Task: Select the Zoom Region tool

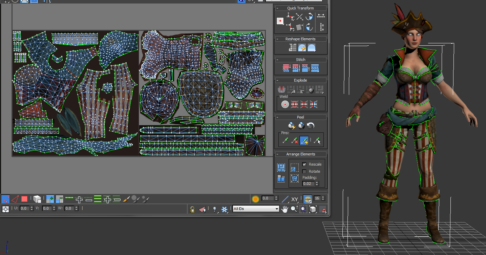Action: point(303,209)
